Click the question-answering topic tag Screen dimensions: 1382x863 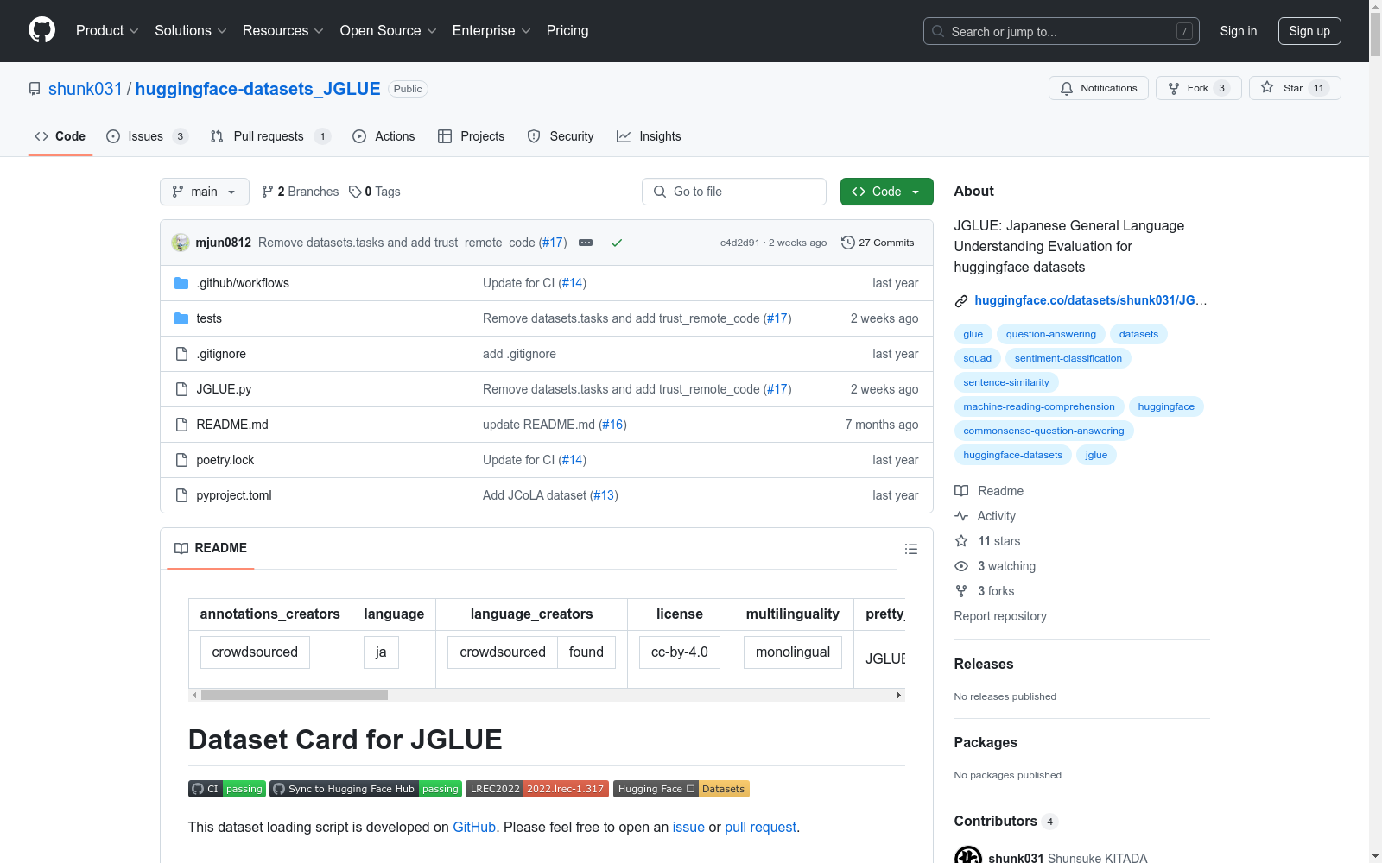(x=1050, y=334)
